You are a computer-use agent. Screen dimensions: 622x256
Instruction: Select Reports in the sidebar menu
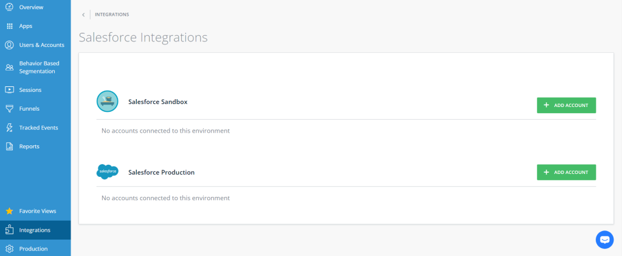pyautogui.click(x=29, y=147)
